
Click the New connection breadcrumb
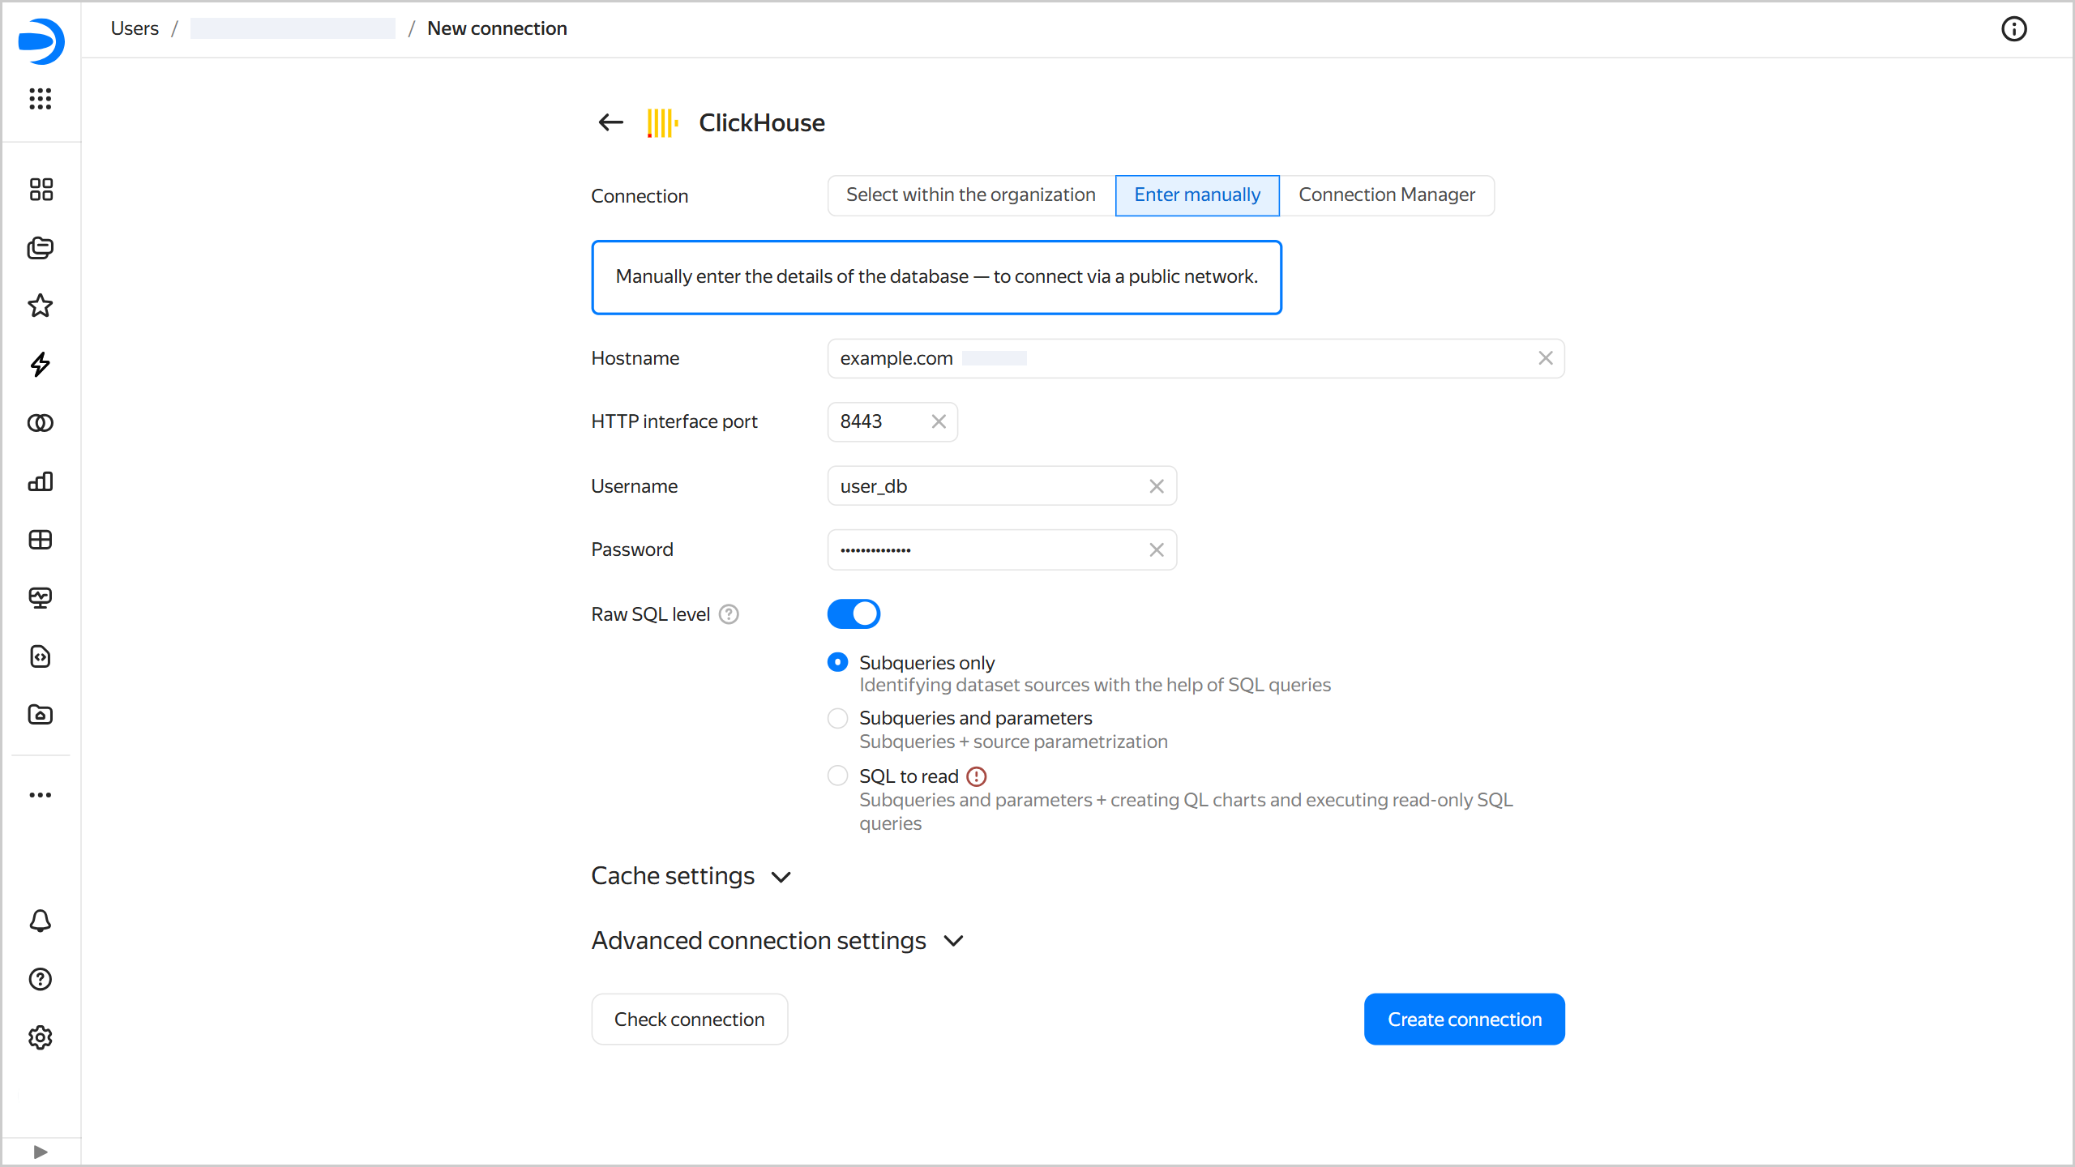497,28
